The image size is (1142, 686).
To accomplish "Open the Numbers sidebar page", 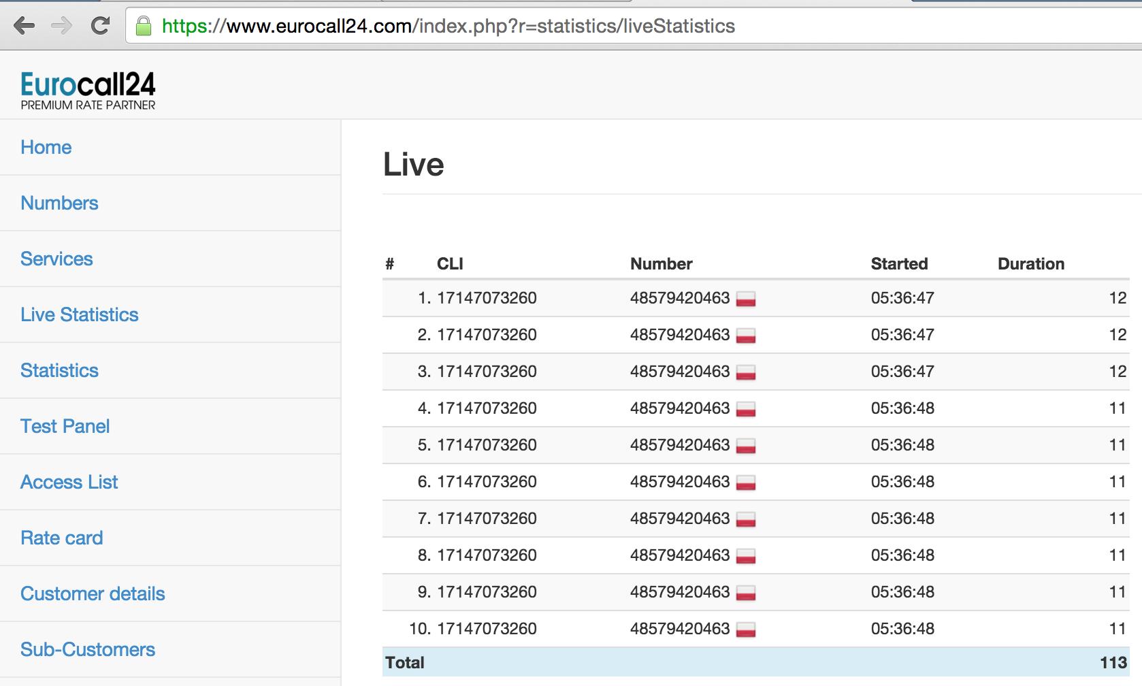I will coord(59,203).
